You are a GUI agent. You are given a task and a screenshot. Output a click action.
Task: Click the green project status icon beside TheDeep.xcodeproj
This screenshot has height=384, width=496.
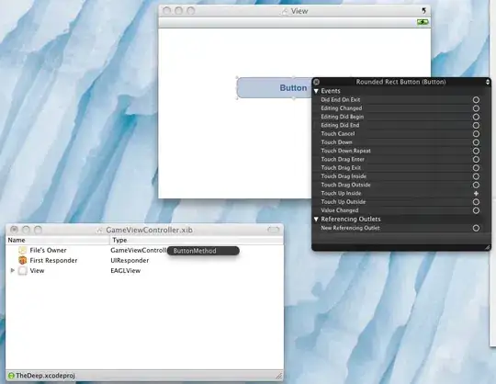click(x=11, y=376)
